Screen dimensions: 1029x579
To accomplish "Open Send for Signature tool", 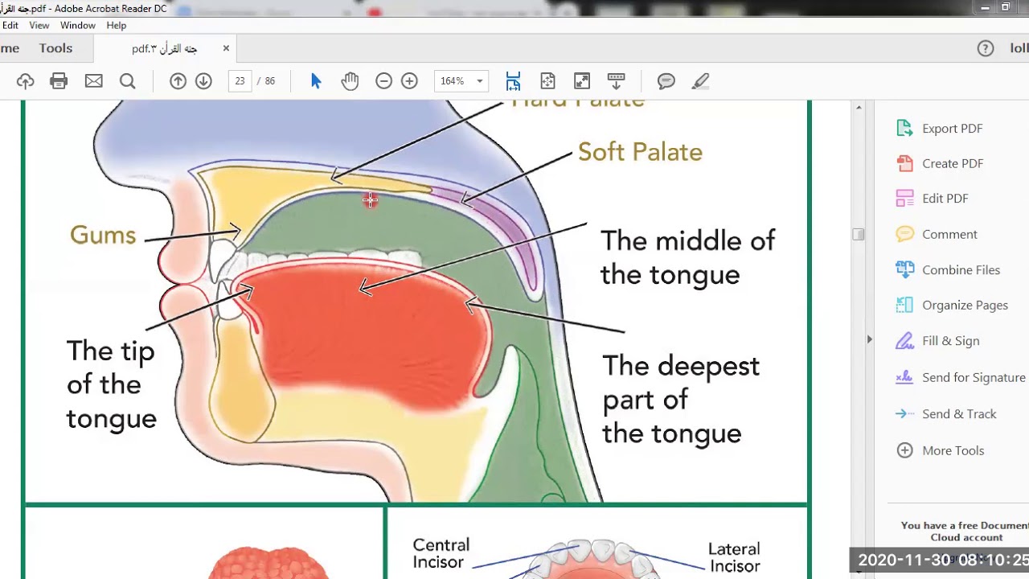I will click(x=961, y=378).
